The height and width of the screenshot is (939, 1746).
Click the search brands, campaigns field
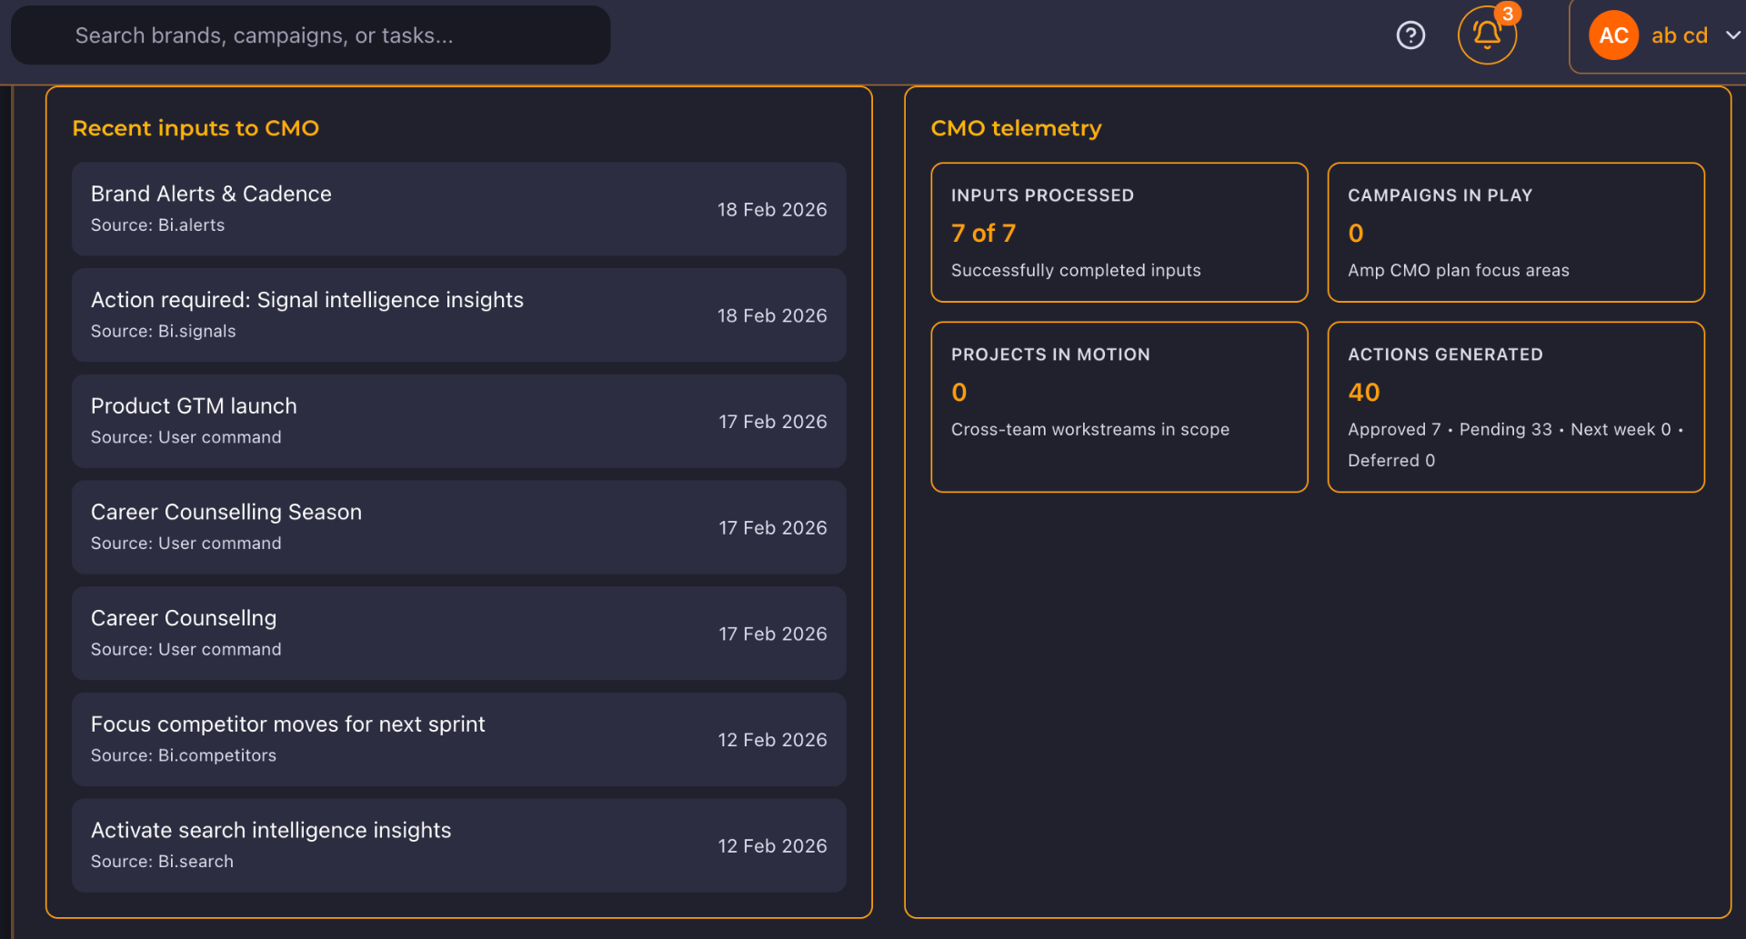click(x=310, y=35)
